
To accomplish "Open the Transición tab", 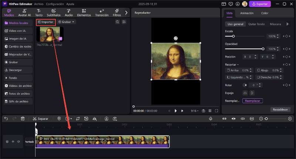I will tap(102, 13).
